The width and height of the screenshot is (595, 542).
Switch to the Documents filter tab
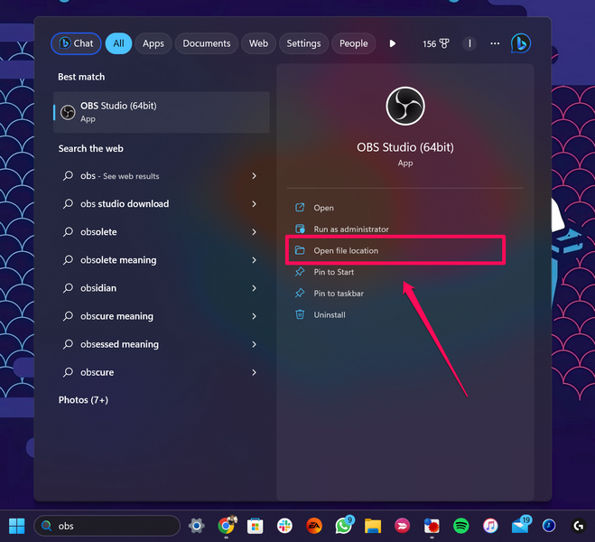[x=206, y=43]
